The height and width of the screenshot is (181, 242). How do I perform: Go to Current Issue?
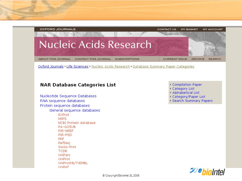click(175, 59)
